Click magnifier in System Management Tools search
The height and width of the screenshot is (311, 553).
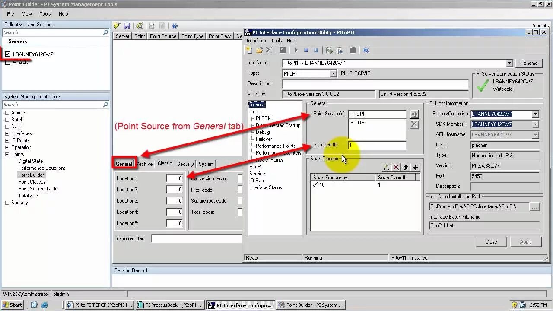click(x=105, y=105)
